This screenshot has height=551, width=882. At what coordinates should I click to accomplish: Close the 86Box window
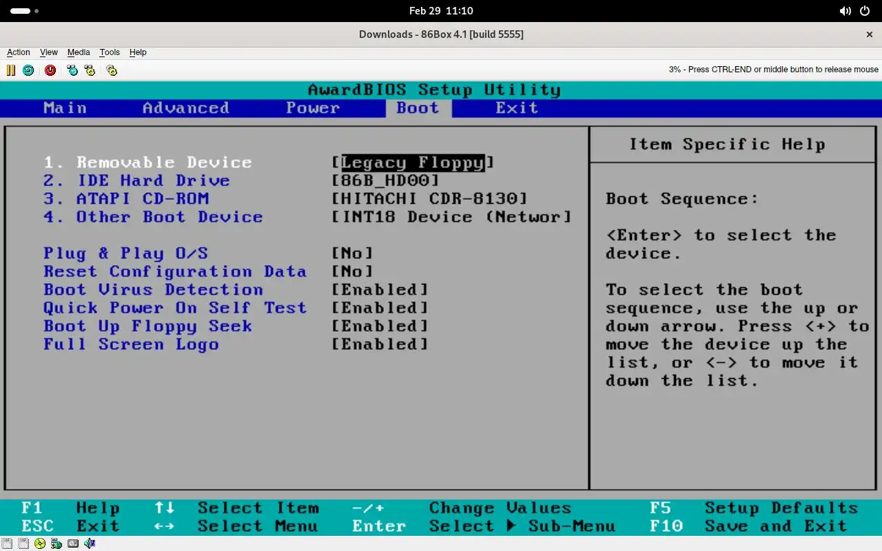click(870, 34)
